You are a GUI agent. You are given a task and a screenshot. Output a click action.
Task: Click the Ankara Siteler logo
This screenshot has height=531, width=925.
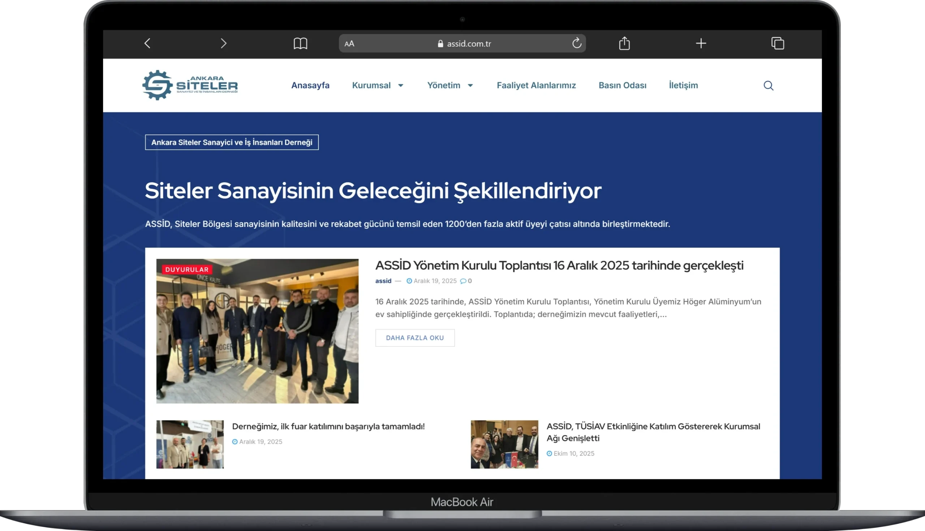pos(190,85)
